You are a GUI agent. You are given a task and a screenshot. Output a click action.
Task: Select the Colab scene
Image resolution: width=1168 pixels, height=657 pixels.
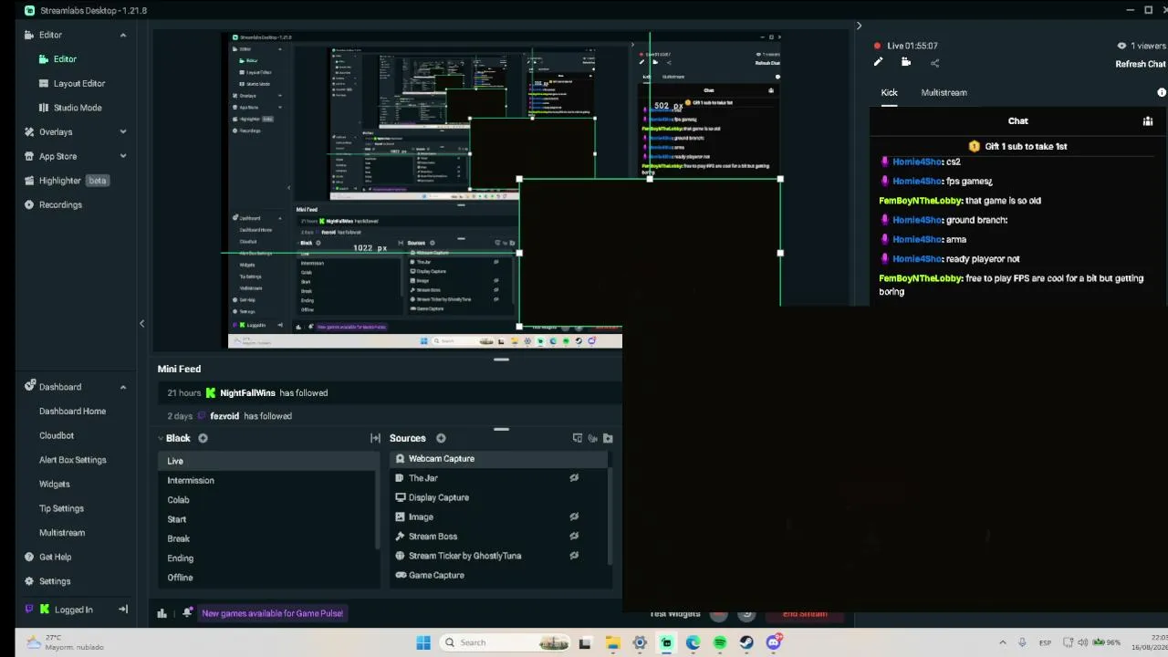point(267,500)
